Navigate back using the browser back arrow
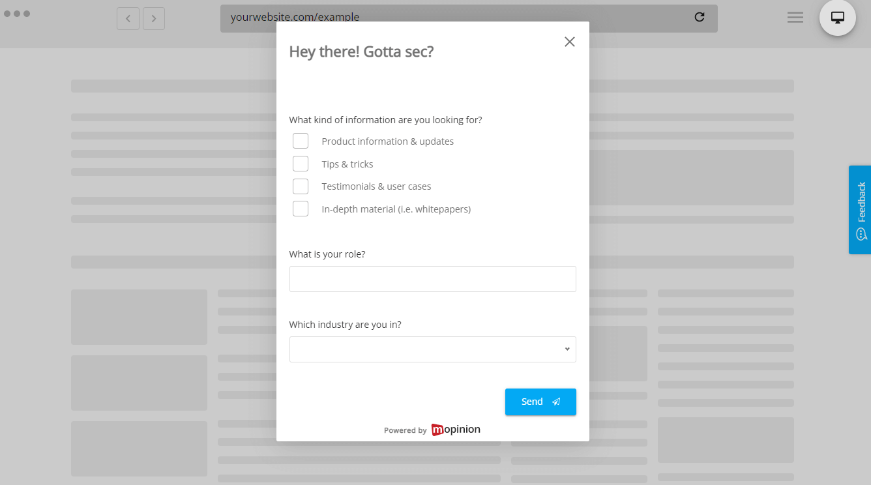This screenshot has height=485, width=871. 128,18
